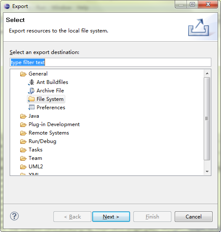
Task: Collapse the General folder
Action: pyautogui.click(x=23, y=74)
